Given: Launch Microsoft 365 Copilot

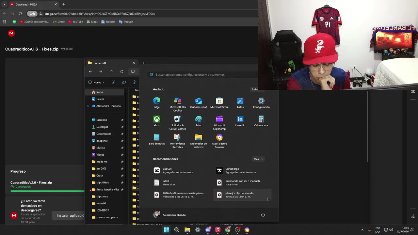Looking at the screenshot, I should coord(178,104).
